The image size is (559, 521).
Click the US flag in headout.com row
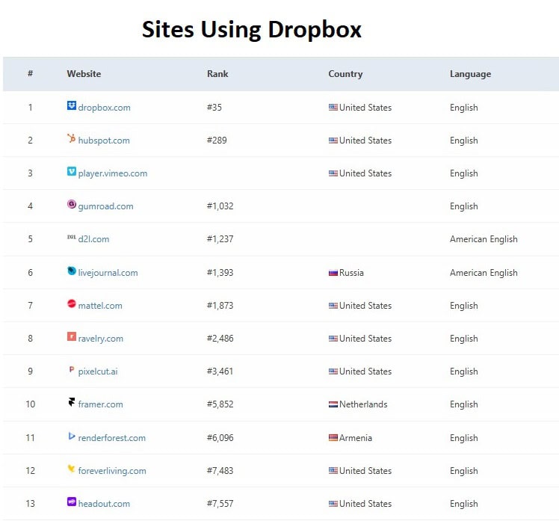pyautogui.click(x=333, y=504)
